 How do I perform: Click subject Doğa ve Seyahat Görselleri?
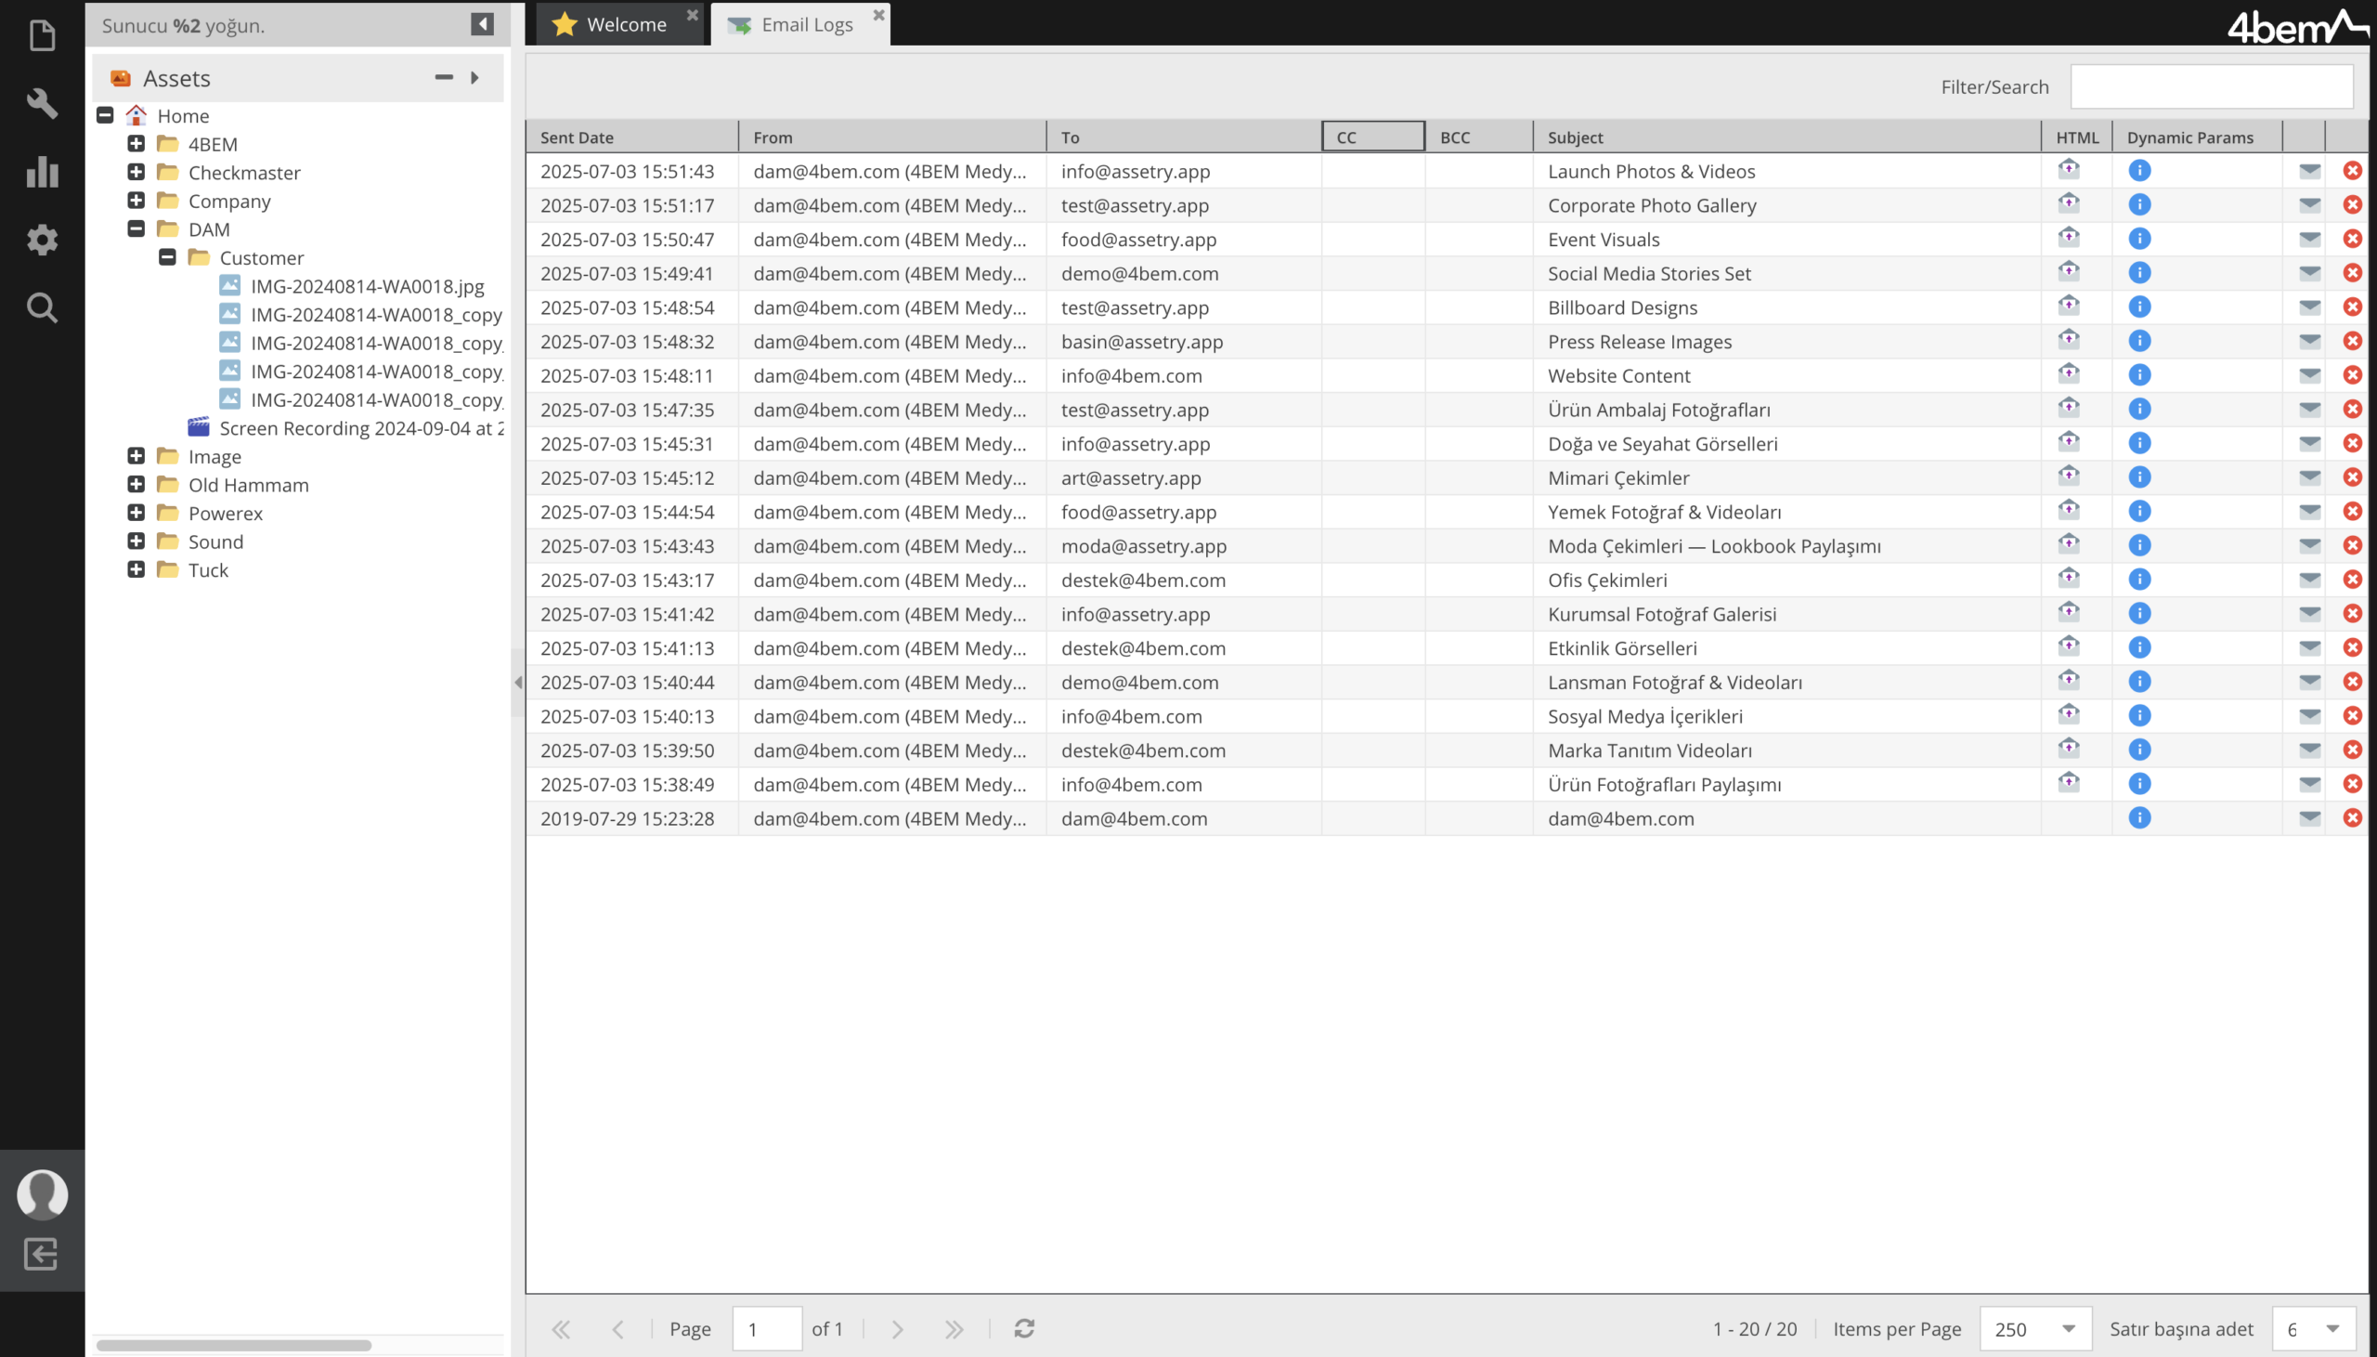[x=1662, y=444]
